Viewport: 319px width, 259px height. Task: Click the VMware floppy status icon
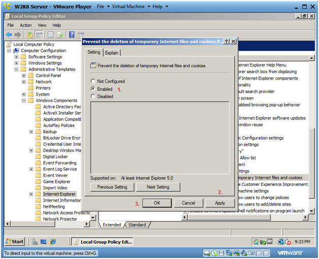221,253
